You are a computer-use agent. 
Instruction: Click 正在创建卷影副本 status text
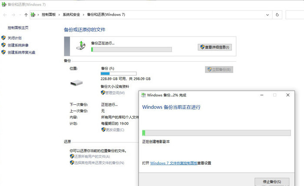(x=156, y=142)
